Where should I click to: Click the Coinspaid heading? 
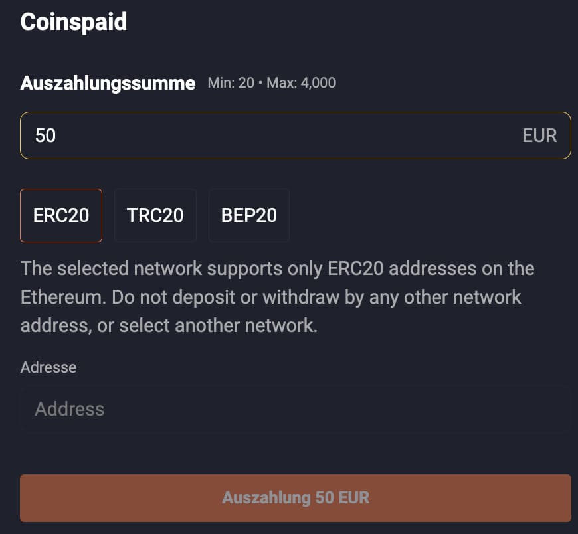74,22
